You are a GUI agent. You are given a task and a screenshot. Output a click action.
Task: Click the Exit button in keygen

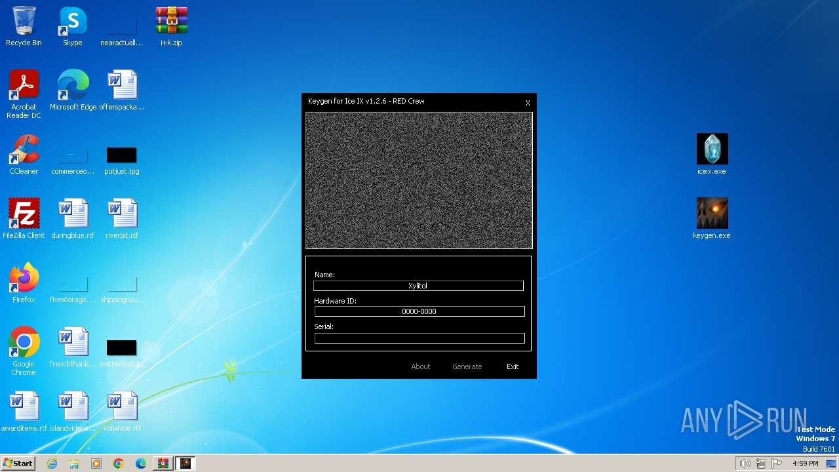tap(513, 366)
